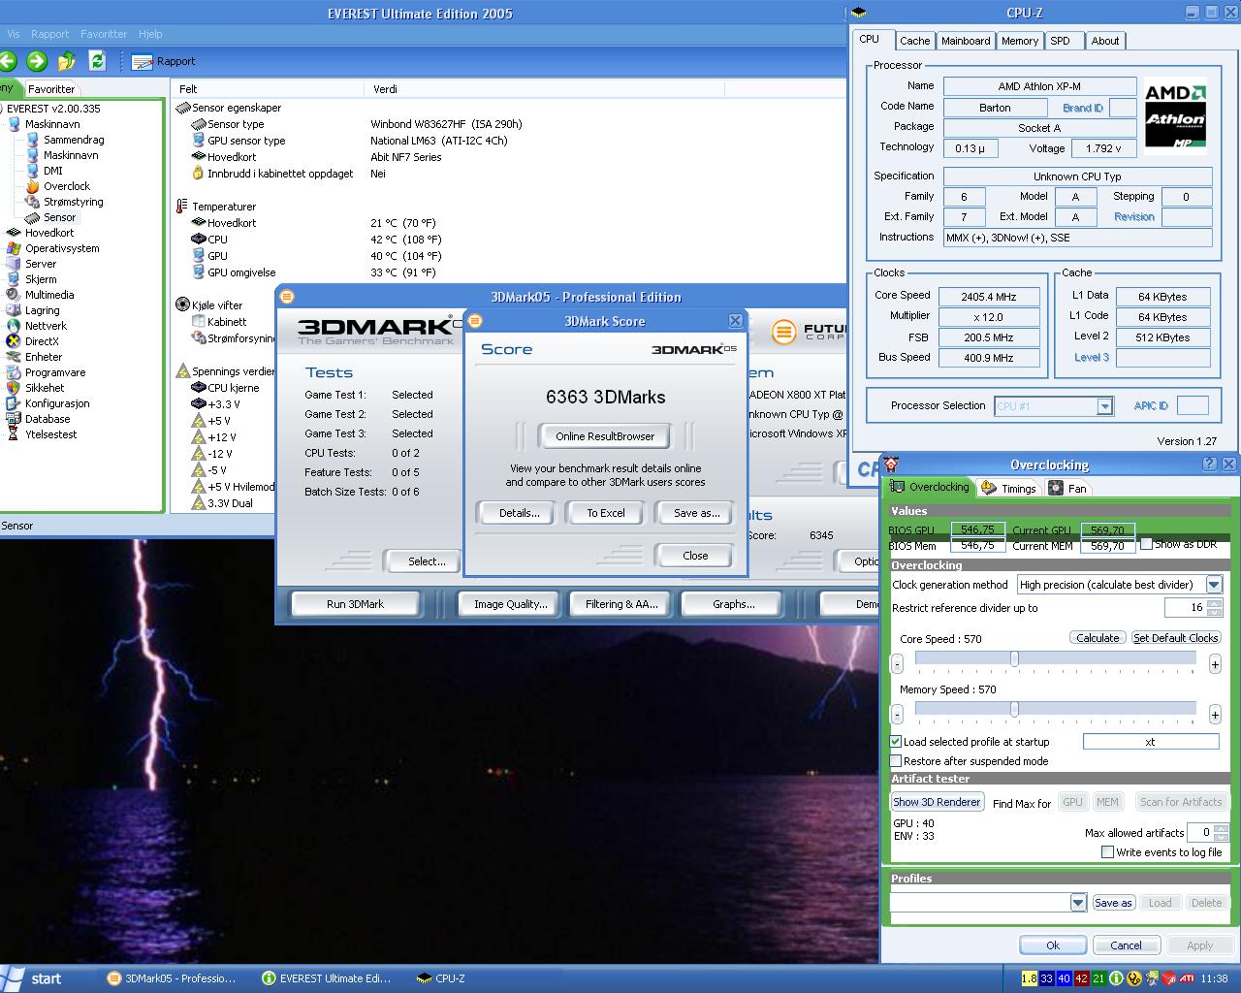Switch to About tab in CPU-Z
Viewport: 1241px width, 993px height.
1105,41
